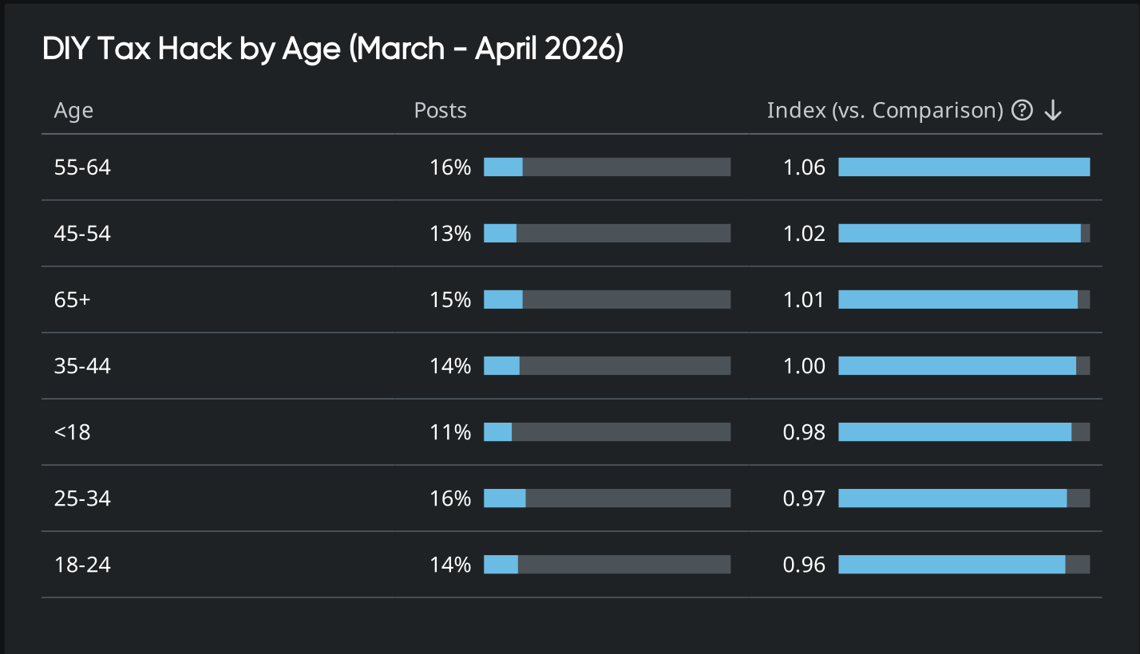Screen dimensions: 1140x654
Task: Select the 25-34 age row
Action: (82, 498)
